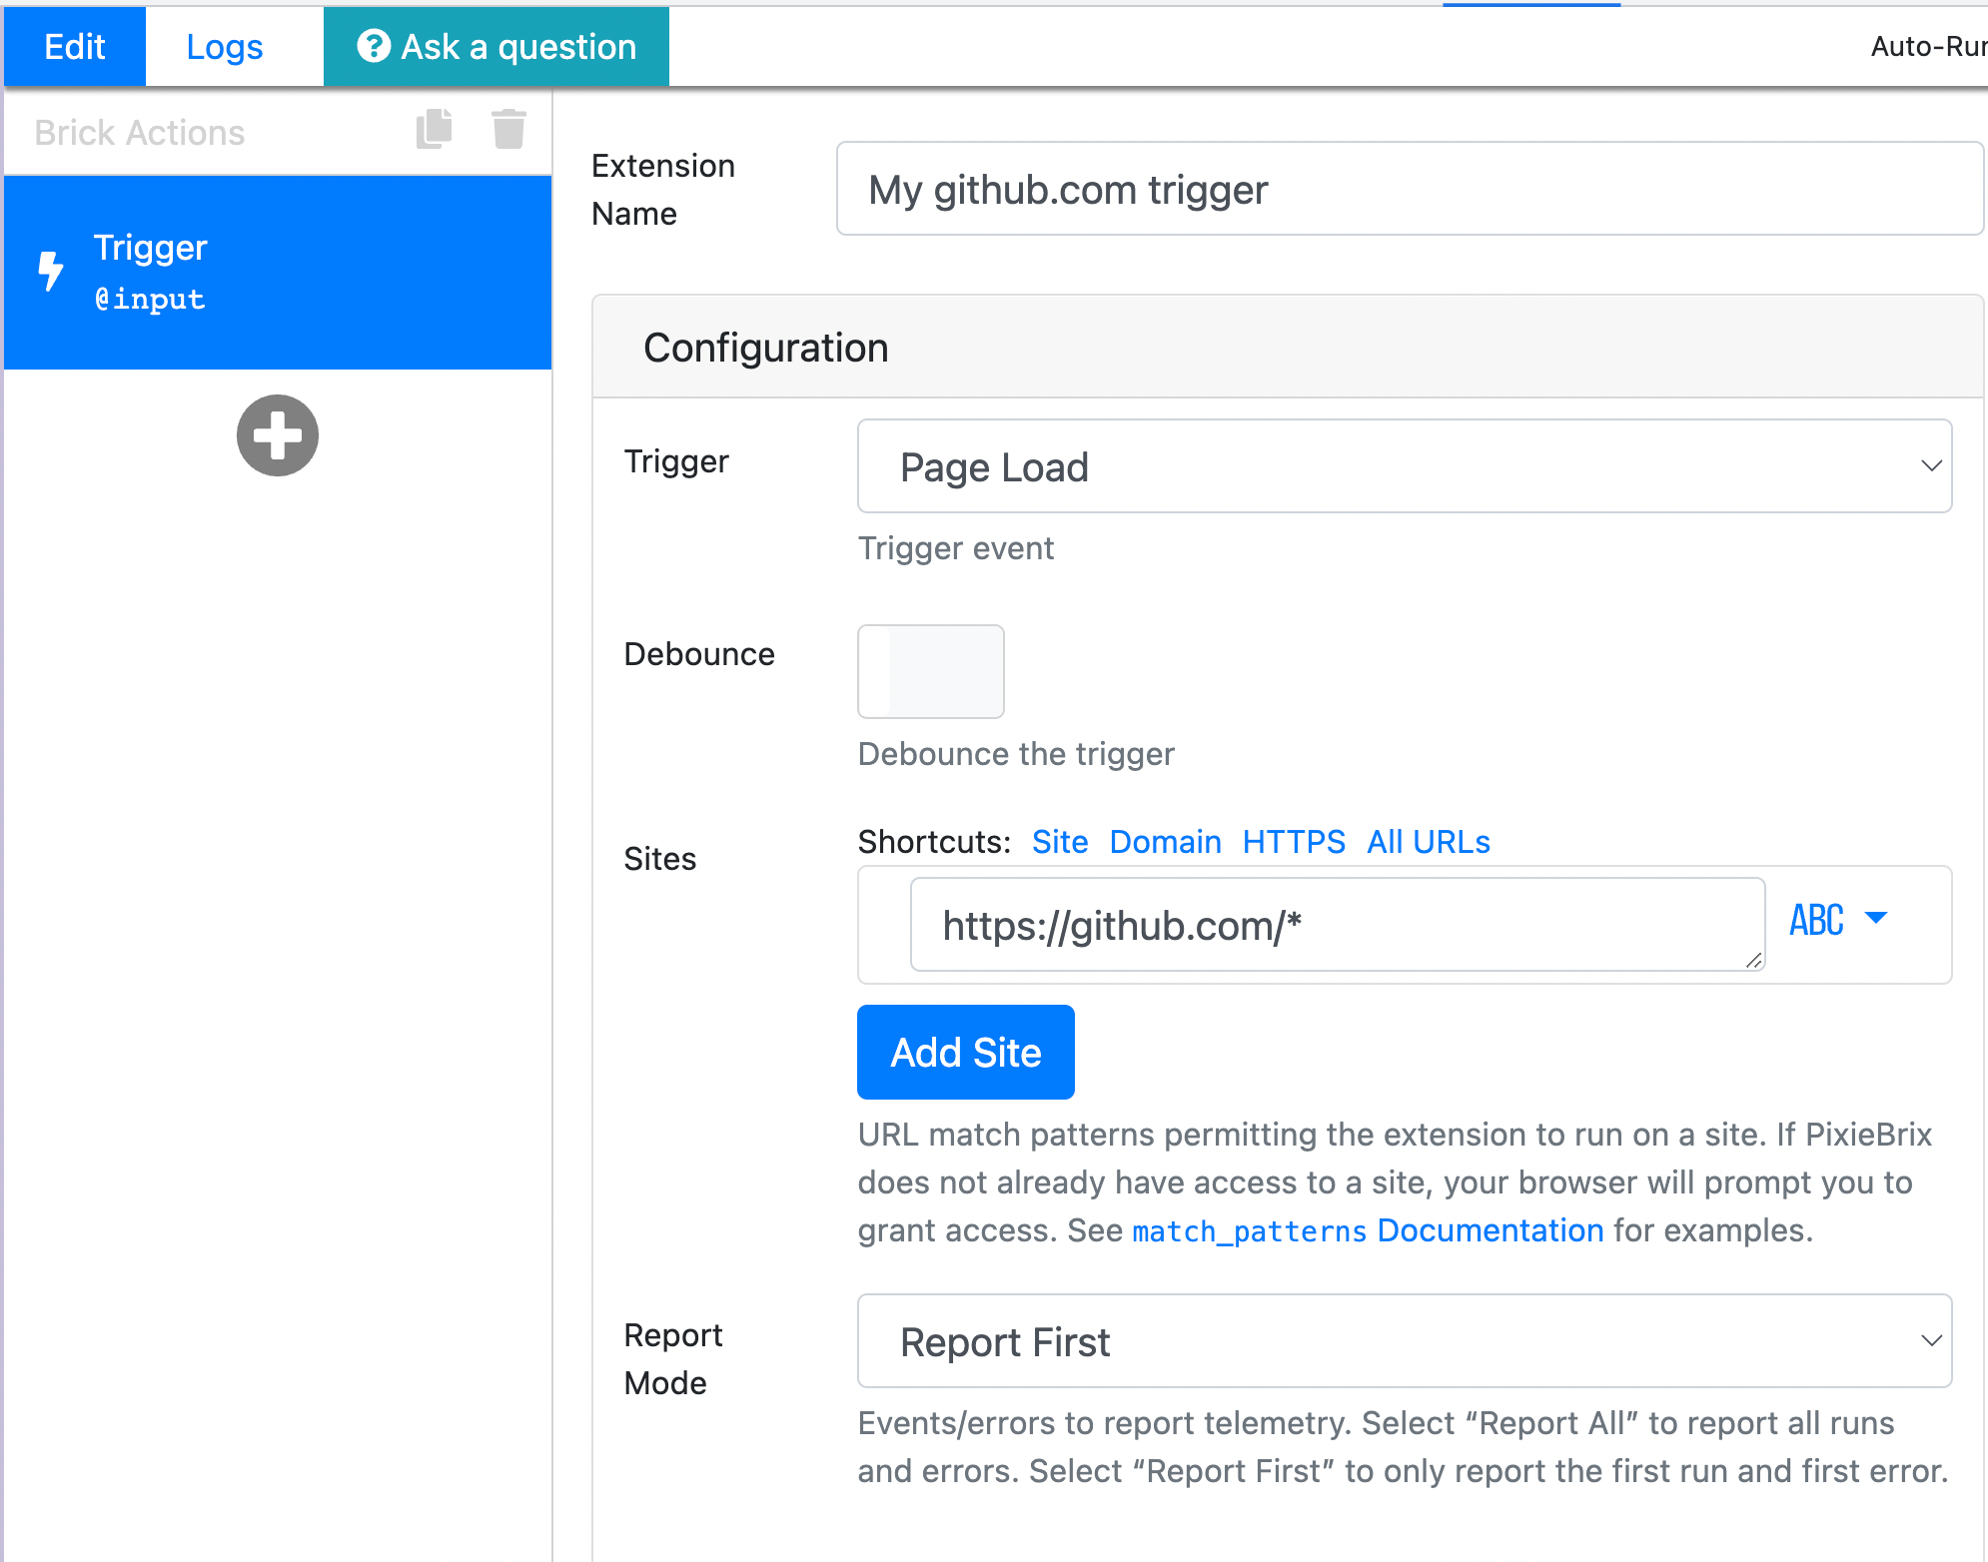Switch to the Logs tab
The width and height of the screenshot is (1988, 1562).
click(x=224, y=45)
